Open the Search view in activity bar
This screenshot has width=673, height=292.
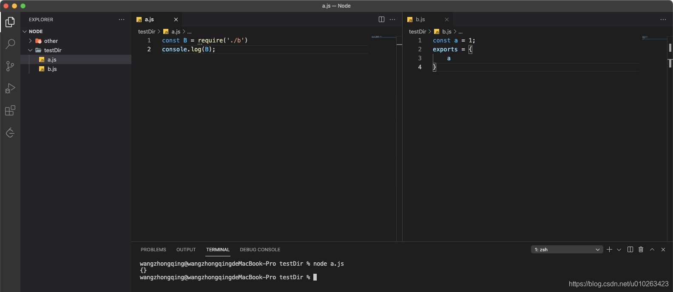(x=10, y=44)
